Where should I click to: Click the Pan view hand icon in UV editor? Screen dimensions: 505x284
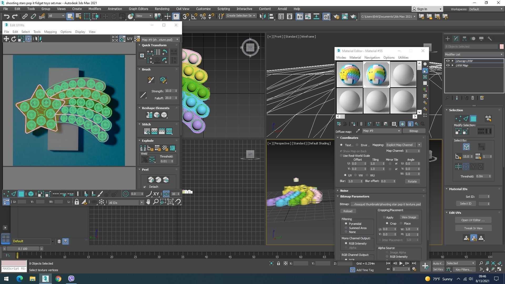(x=148, y=202)
